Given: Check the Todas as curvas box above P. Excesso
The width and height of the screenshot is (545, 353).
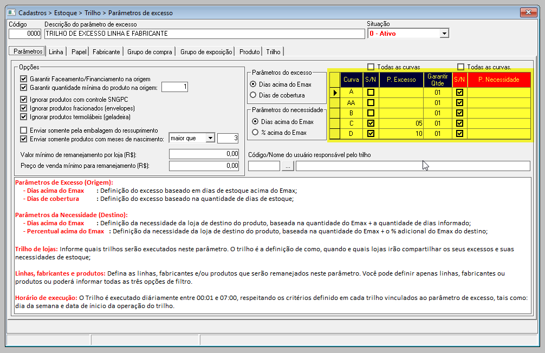Looking at the screenshot, I should click(x=371, y=67).
